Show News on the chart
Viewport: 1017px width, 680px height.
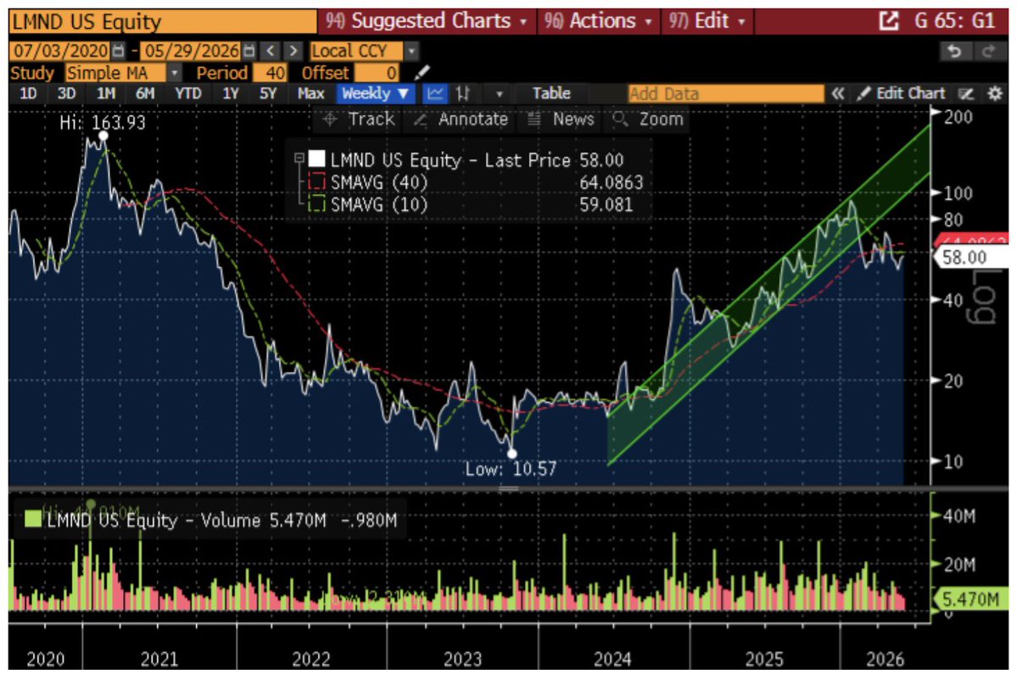[x=561, y=120]
